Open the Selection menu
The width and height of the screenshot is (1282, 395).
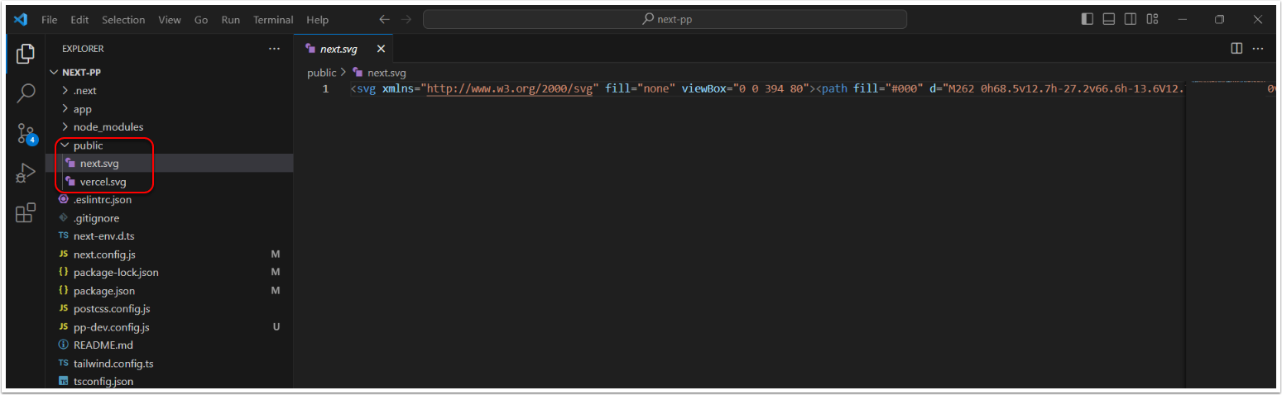pyautogui.click(x=123, y=20)
